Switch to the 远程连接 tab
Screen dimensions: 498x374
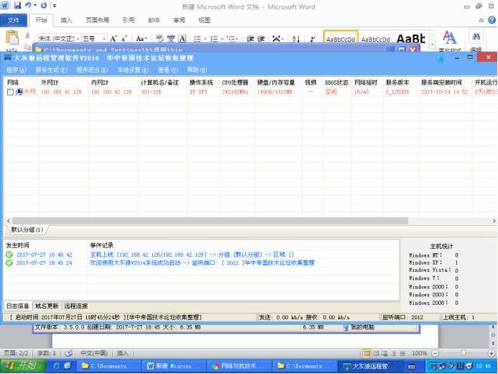click(76, 306)
